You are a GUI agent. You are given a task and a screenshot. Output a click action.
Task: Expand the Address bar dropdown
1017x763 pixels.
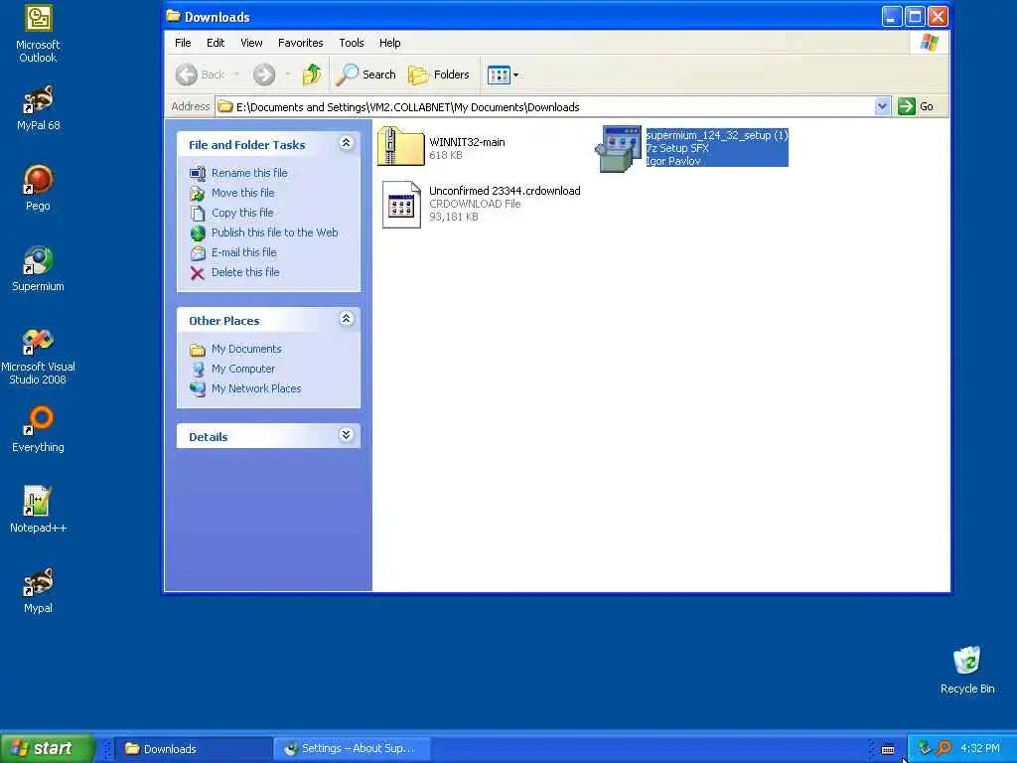pos(882,106)
